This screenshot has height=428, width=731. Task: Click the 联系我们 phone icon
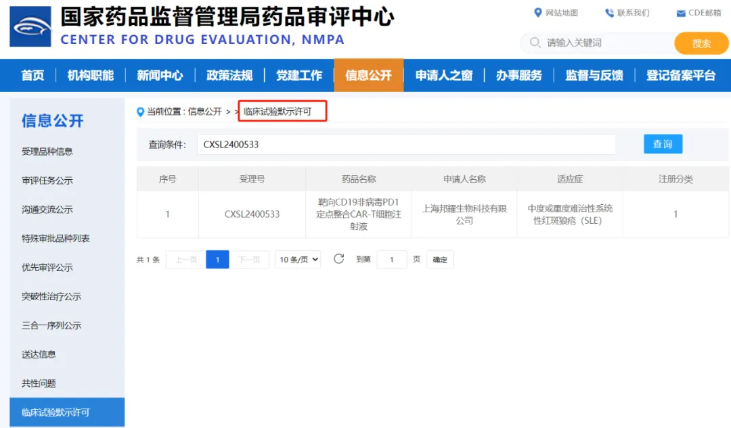[x=609, y=13]
